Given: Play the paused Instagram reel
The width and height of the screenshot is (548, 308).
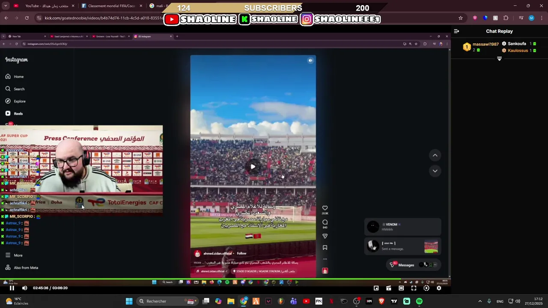Looking at the screenshot, I should point(253,167).
